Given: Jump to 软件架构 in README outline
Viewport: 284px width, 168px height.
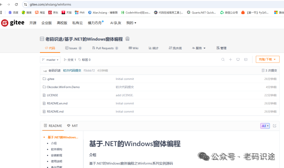Looking at the screenshot, I should 57,149.
